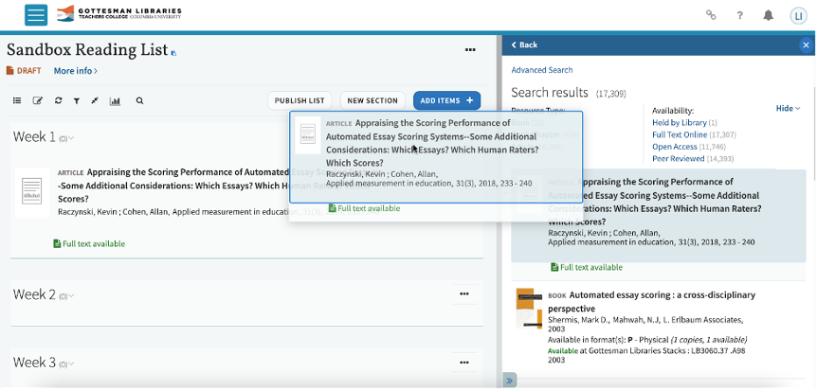The width and height of the screenshot is (817, 390).
Task: Open Full text available in Week 1 item
Action: 89,243
